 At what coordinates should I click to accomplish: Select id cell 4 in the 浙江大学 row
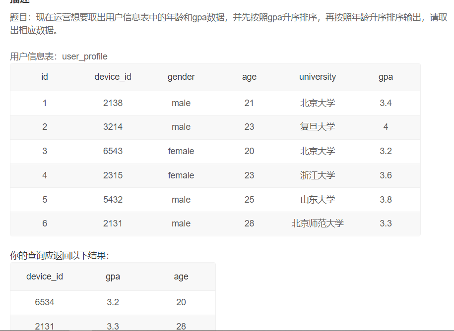(45, 175)
